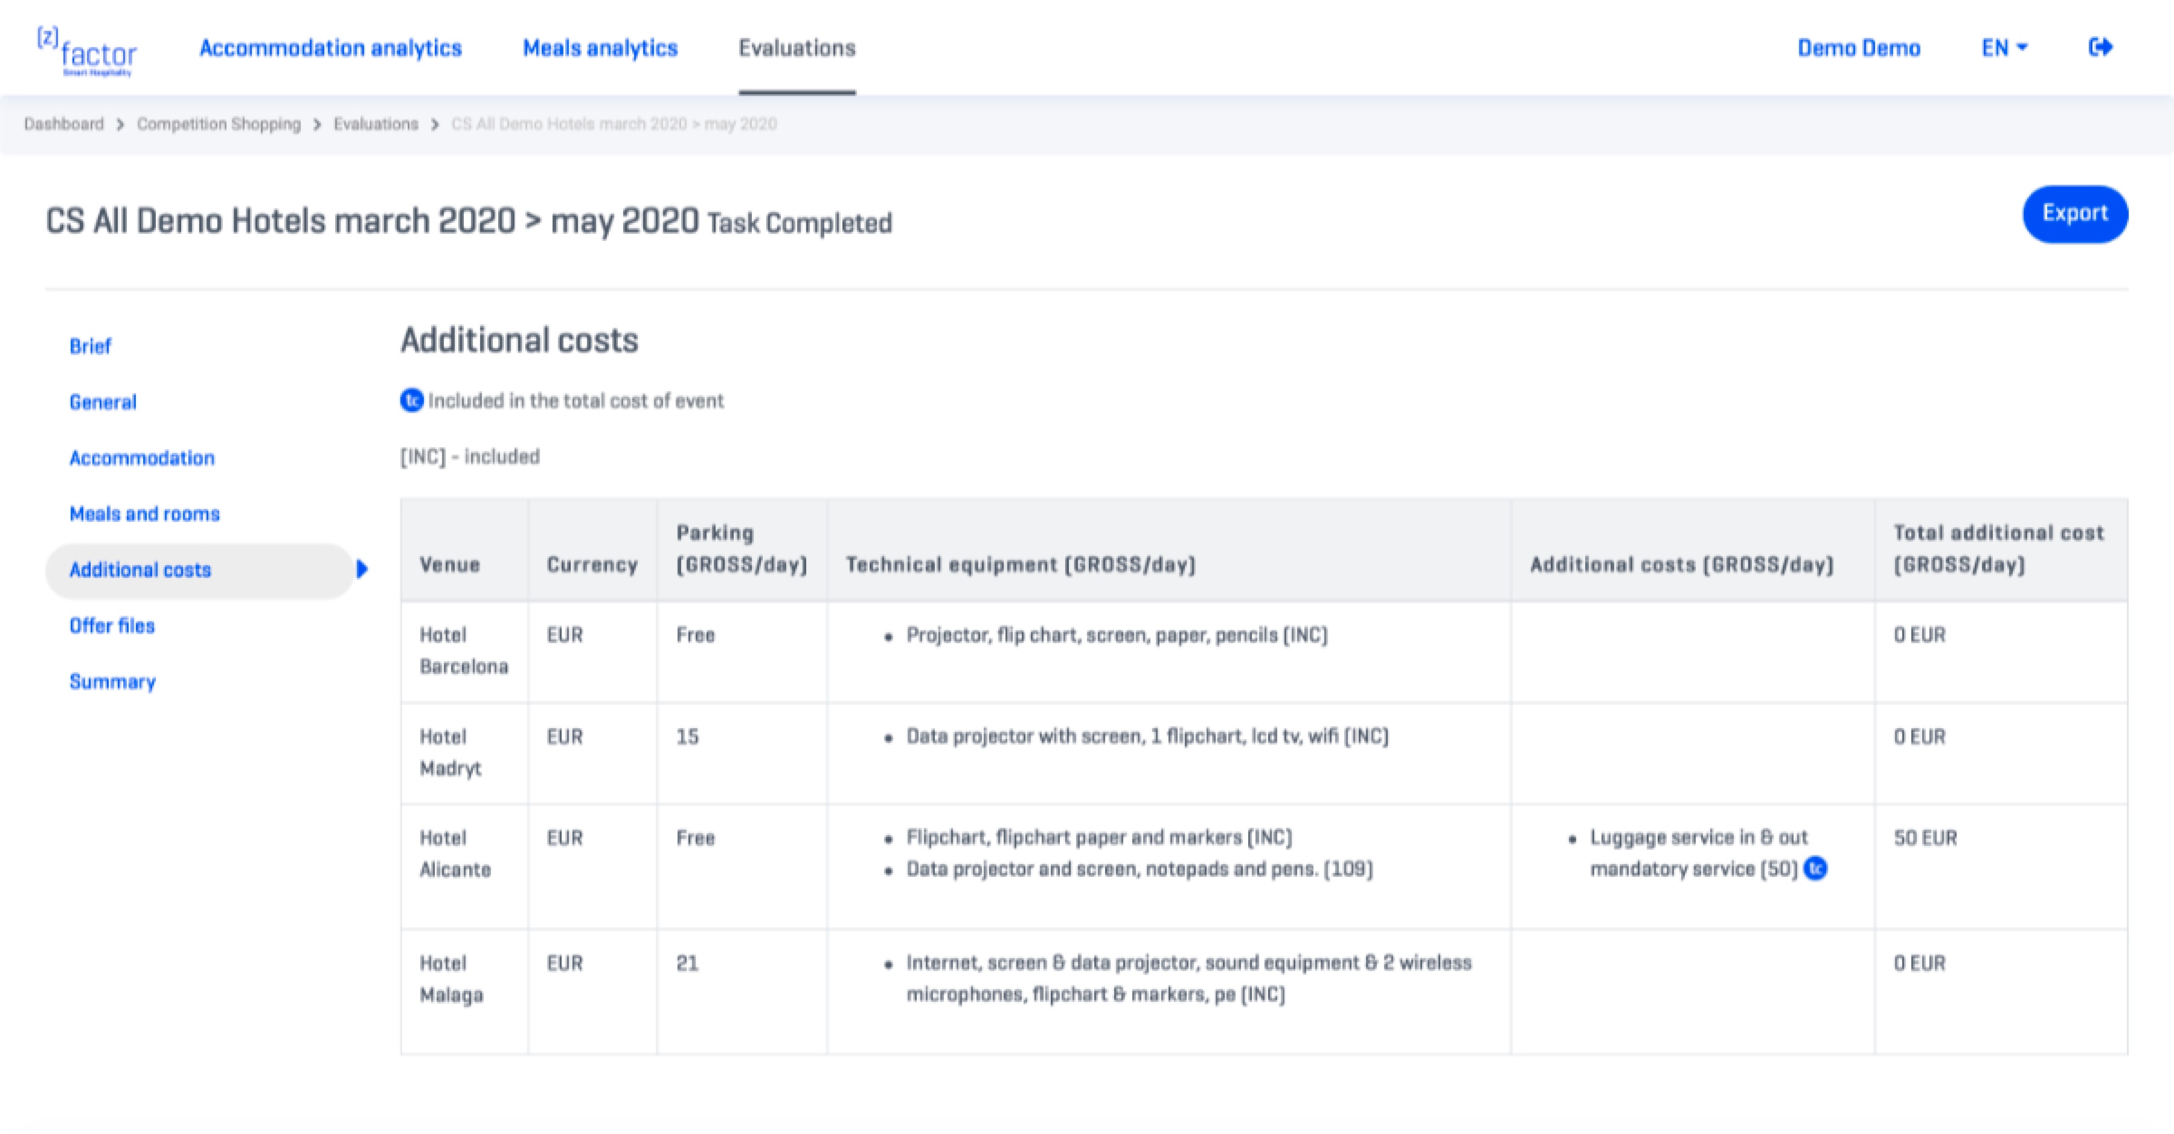Open Meals and rooms section
2174x1134 pixels.
tap(144, 514)
